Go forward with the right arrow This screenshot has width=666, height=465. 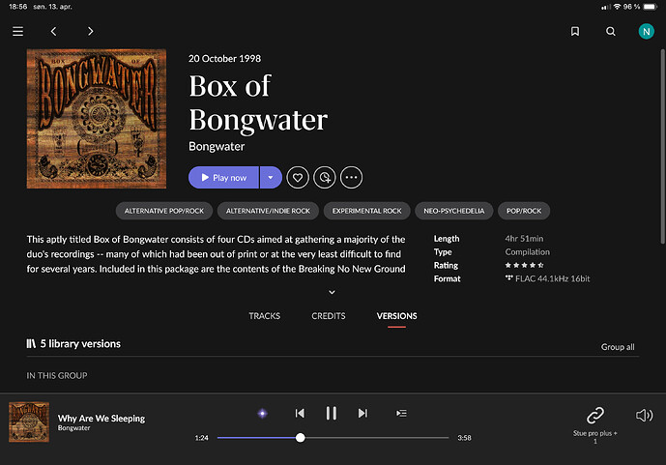90,32
